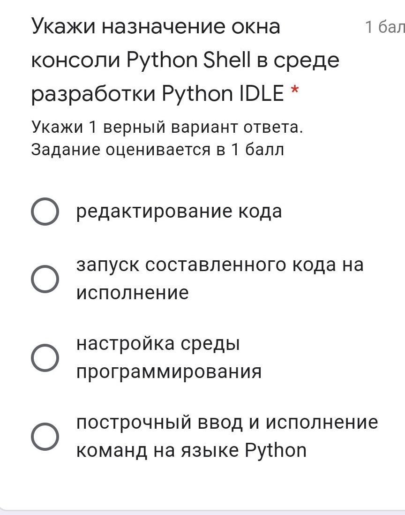Click the label text "настройка среды"
Screen dimensions: 405x515
[158, 344]
